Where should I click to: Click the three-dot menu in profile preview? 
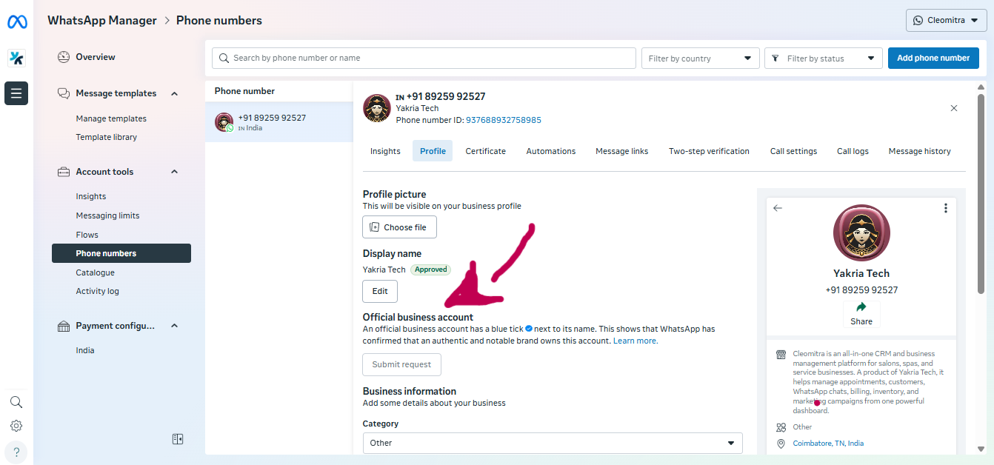pyautogui.click(x=945, y=208)
